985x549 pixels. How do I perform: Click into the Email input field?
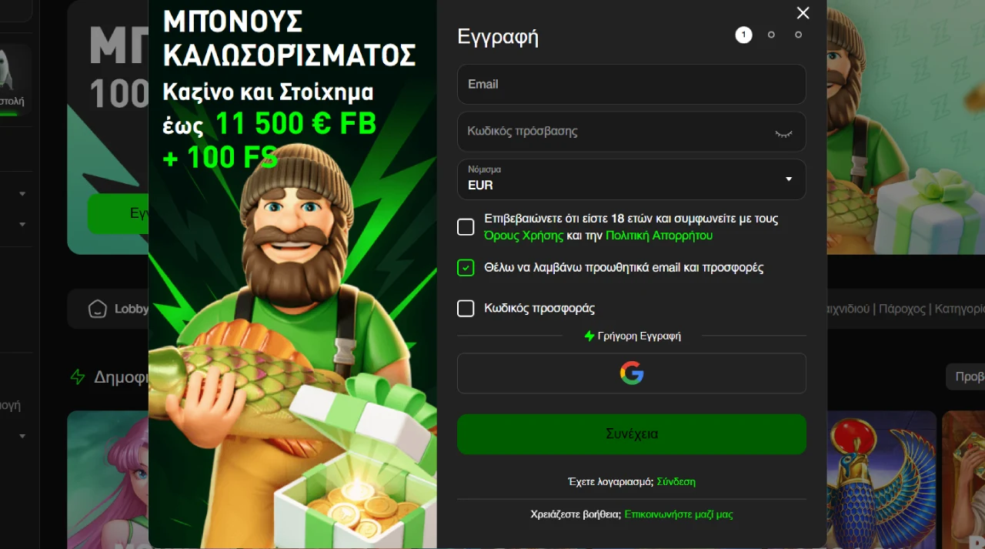pos(632,84)
